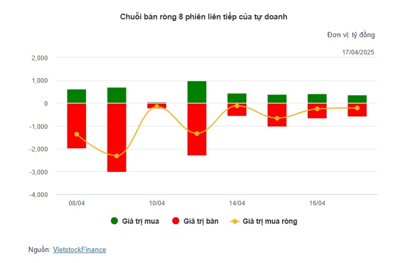
Task: Click the net-buy line point on 08/04
Action: pos(77,134)
